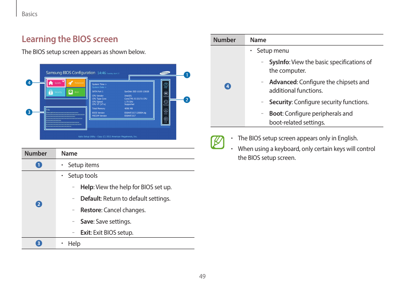Select the System Time > entry in BIOS
Screen dimensions: 405x287
pos(99,84)
